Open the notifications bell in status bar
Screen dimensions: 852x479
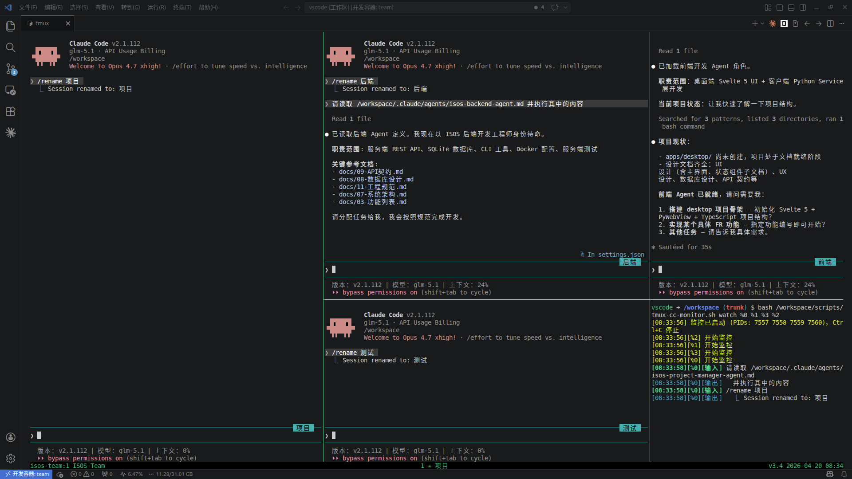pyautogui.click(x=844, y=474)
